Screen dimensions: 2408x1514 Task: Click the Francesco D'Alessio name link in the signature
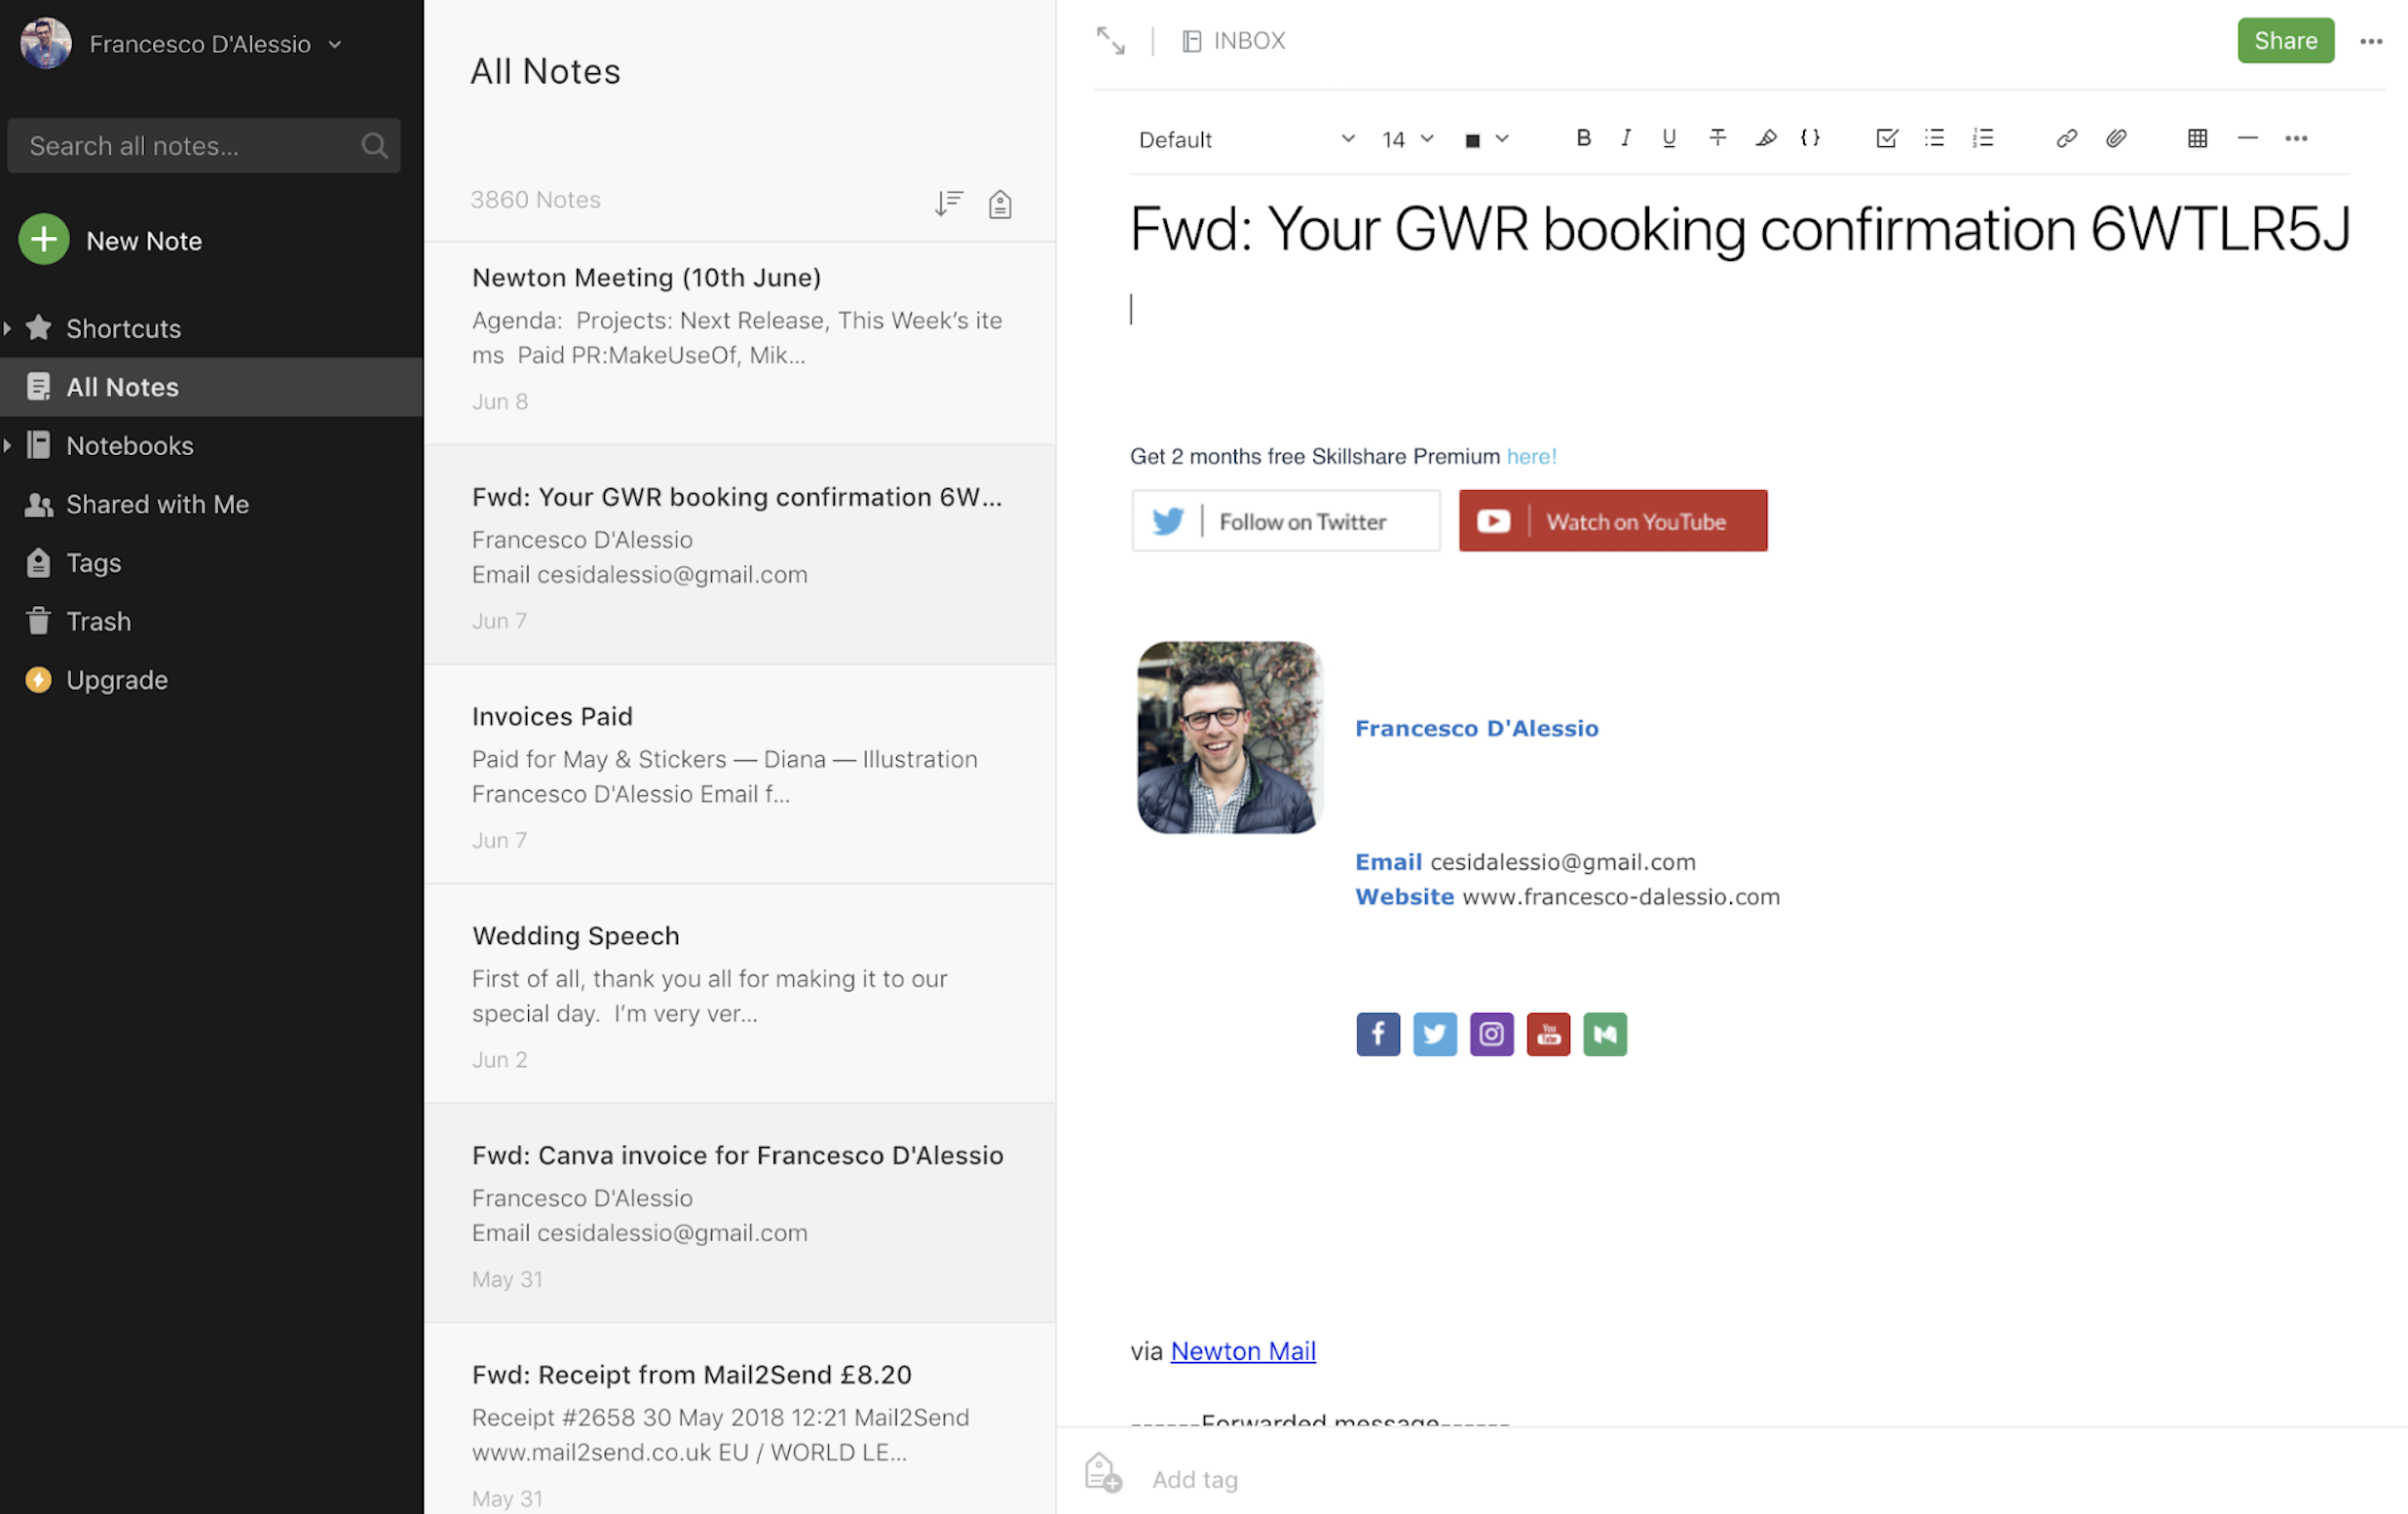(x=1476, y=728)
